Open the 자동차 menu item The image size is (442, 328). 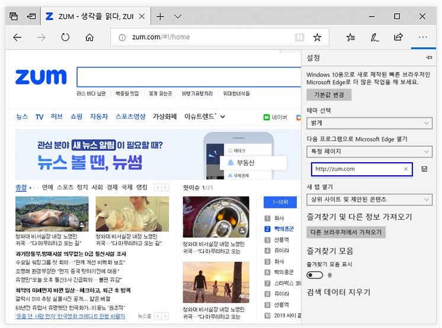(99, 117)
